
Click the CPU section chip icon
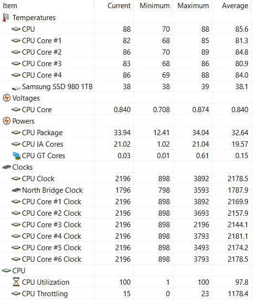7,271
